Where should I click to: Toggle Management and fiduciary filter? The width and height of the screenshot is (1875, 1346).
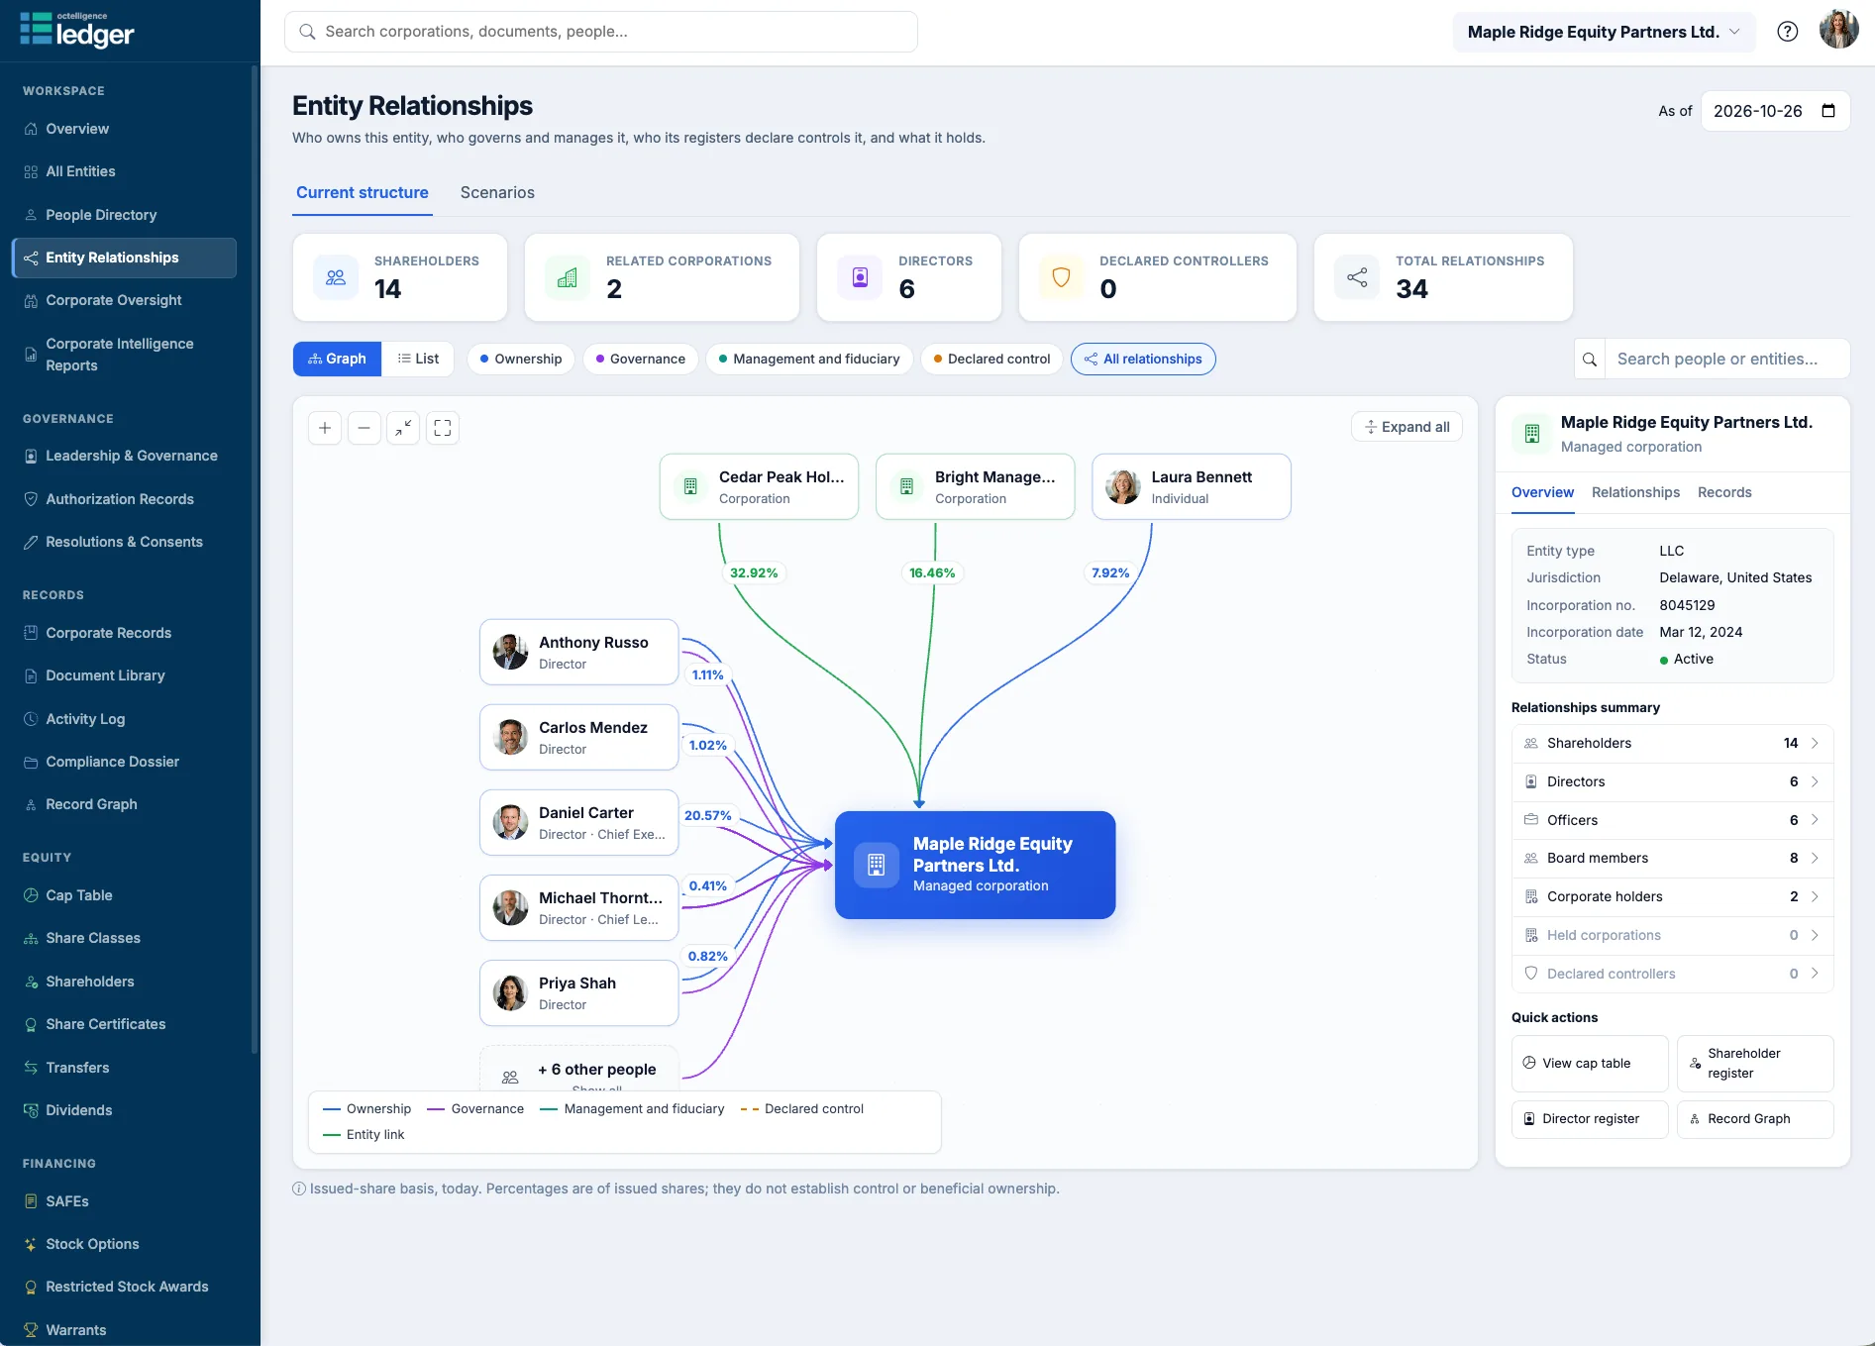(809, 359)
